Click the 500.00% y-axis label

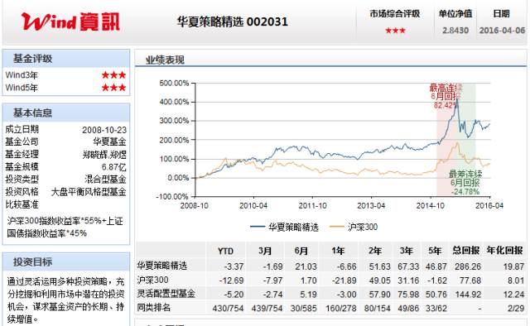[x=174, y=83]
